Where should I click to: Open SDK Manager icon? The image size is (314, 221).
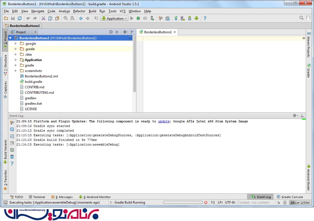point(190,18)
